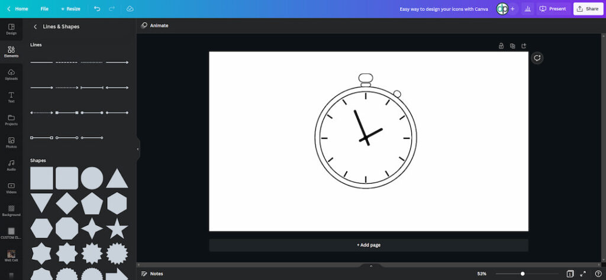Duplicate the page using copy icon
Image resolution: width=606 pixels, height=280 pixels.
coord(512,46)
